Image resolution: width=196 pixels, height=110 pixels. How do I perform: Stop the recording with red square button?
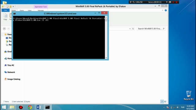[176, 2]
